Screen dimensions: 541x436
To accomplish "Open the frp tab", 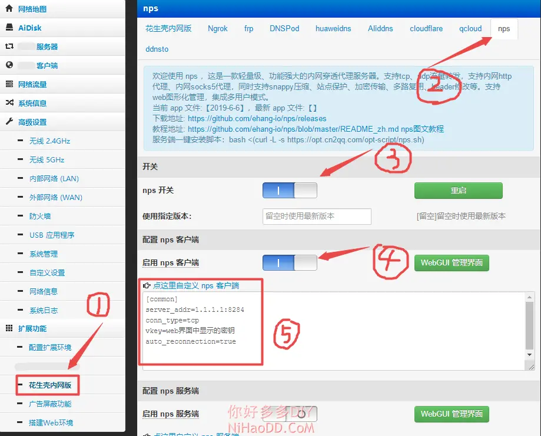I will point(249,29).
